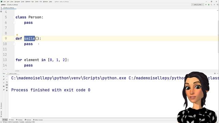Open the Project tool window sidebar tab

(1, 9)
